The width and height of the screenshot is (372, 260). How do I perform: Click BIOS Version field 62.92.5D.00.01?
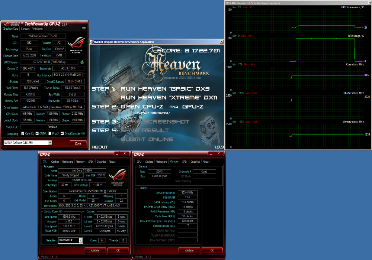pyautogui.click(x=49, y=62)
